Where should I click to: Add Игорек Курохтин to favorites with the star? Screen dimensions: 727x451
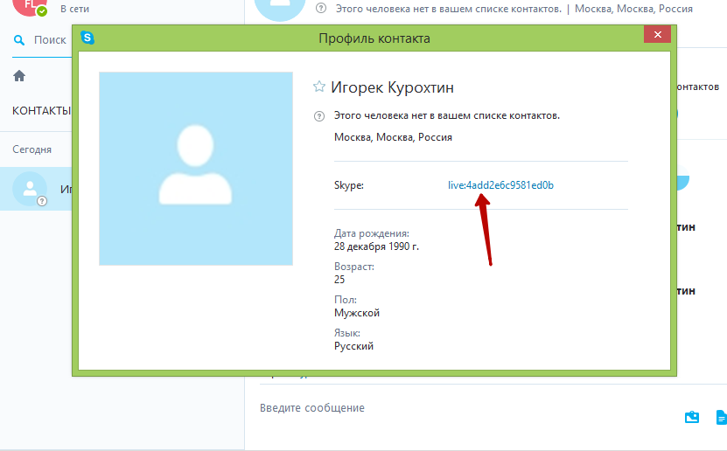pos(319,87)
